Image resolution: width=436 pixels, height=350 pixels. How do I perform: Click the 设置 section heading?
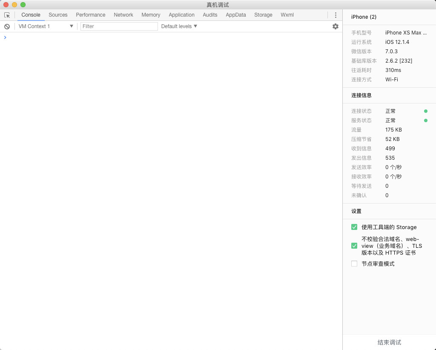356,211
